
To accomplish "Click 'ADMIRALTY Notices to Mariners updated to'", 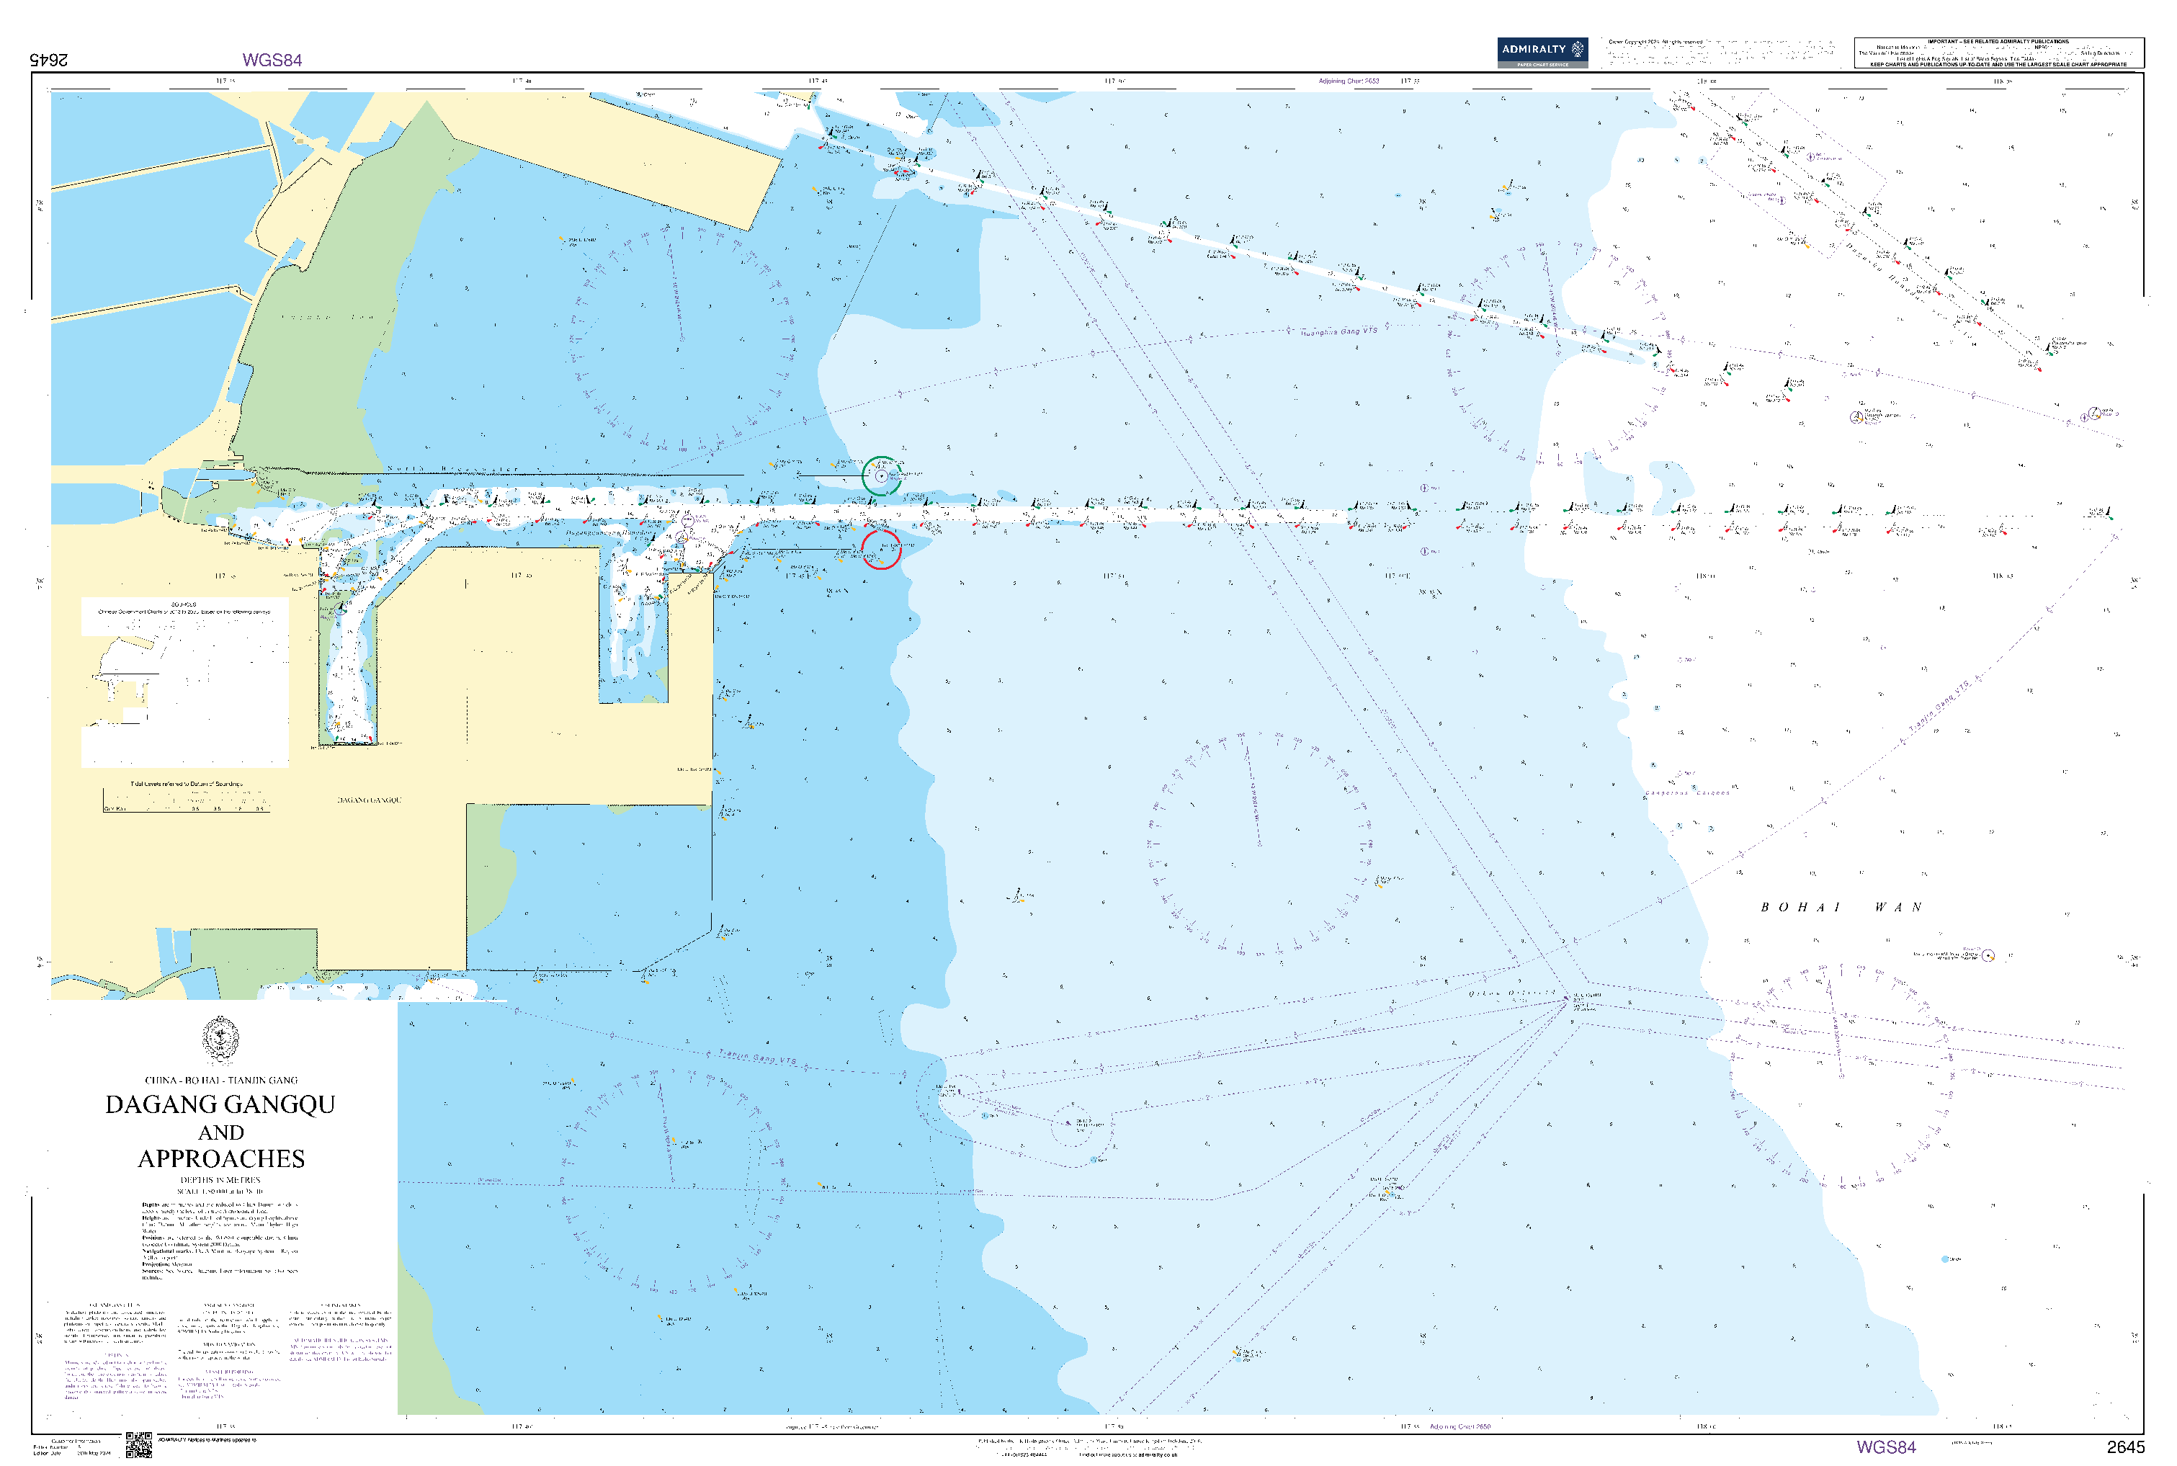I will (x=207, y=1440).
